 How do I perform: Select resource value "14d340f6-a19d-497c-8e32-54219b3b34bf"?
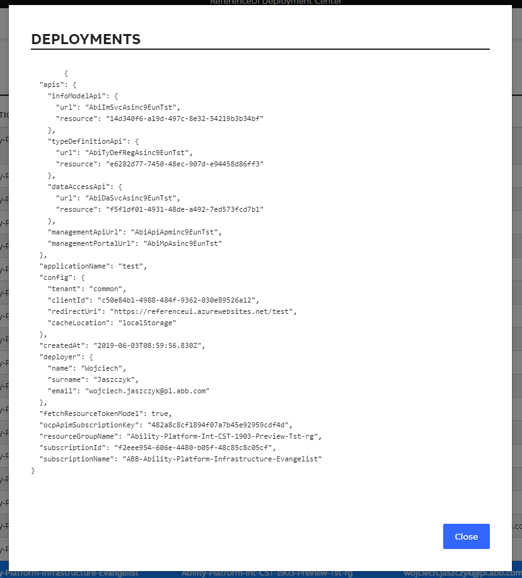[x=185, y=118]
